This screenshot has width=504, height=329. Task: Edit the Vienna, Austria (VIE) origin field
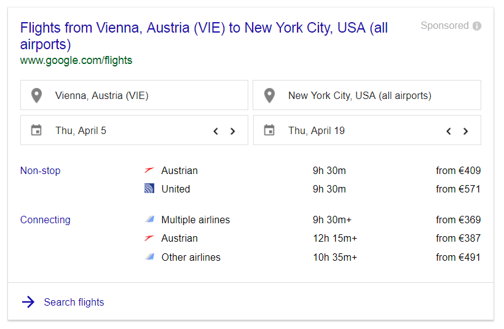[x=134, y=95]
